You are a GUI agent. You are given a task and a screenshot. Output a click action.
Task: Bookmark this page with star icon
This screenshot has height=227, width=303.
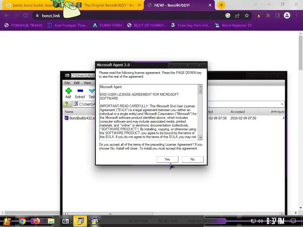click(247, 15)
